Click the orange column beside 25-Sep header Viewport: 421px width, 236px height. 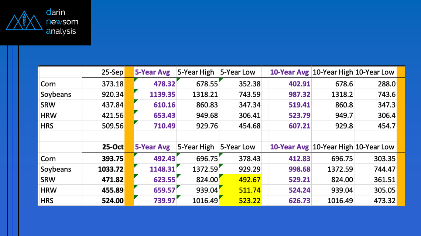tap(129, 72)
